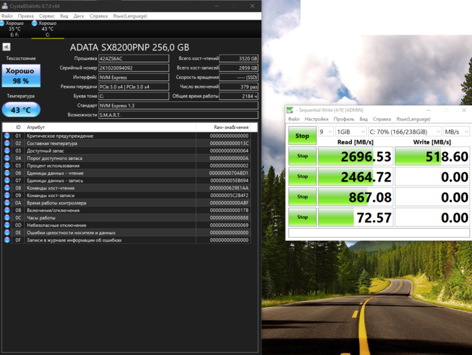Screen dimensions: 472x355
Task: Click status dot for attribute 0F row
Action: [x=7, y=240]
